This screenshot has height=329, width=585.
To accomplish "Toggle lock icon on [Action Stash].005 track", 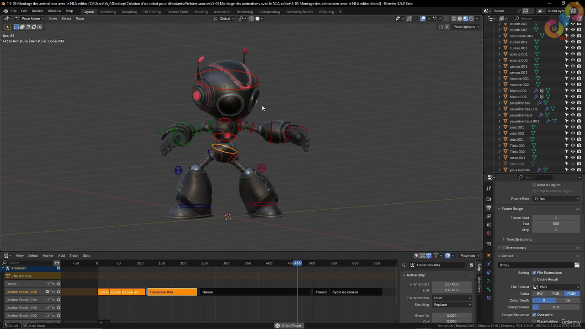I will [53, 292].
